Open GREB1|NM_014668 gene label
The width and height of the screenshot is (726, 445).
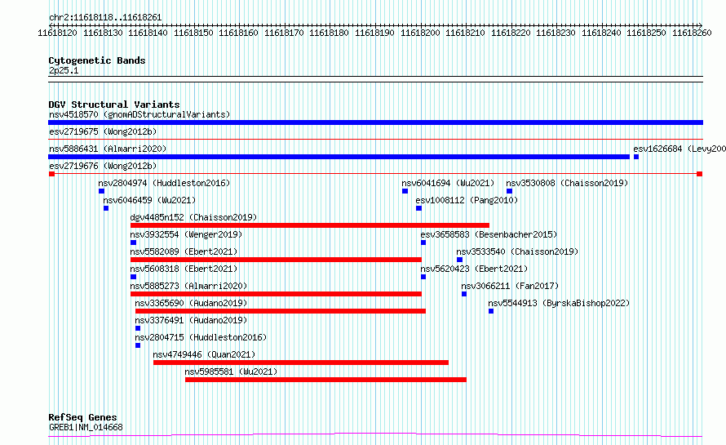86,427
